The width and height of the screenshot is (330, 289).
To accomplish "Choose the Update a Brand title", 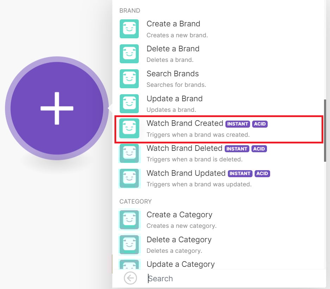I will coord(174,99).
